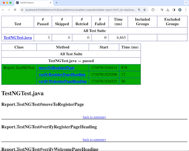Open a new browser tab
This screenshot has height=151, width=189.
coord(56,3)
